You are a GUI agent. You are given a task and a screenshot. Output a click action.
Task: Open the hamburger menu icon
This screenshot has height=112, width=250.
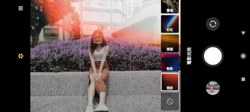pyautogui.click(x=21, y=8)
